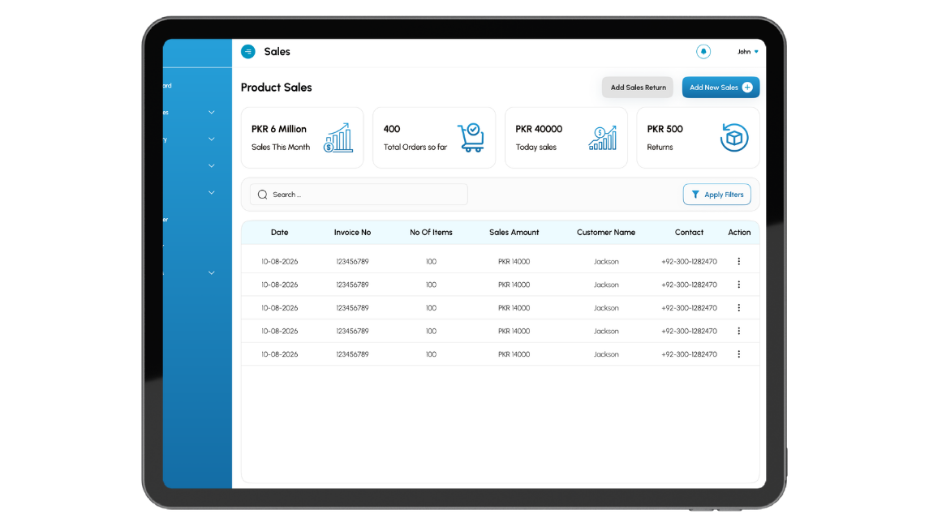
Task: Click the PKR 6 Million value
Action: (x=279, y=129)
